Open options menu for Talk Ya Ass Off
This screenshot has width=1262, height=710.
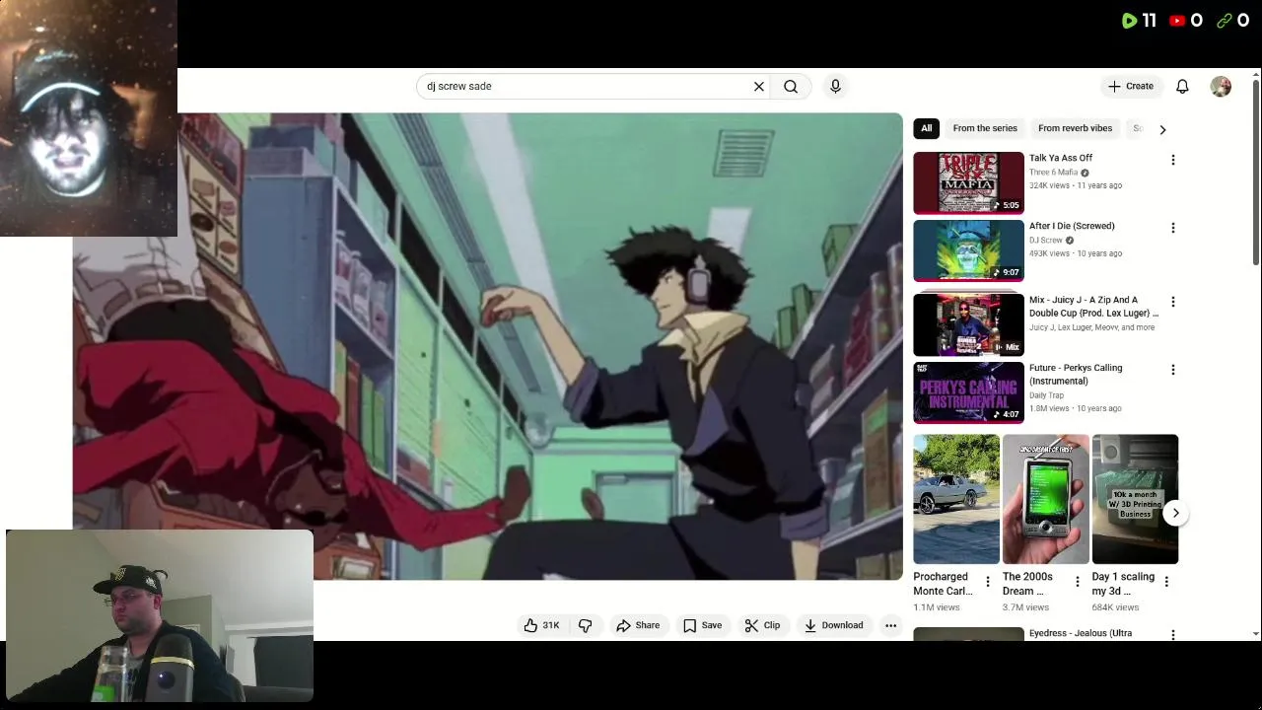click(1172, 160)
